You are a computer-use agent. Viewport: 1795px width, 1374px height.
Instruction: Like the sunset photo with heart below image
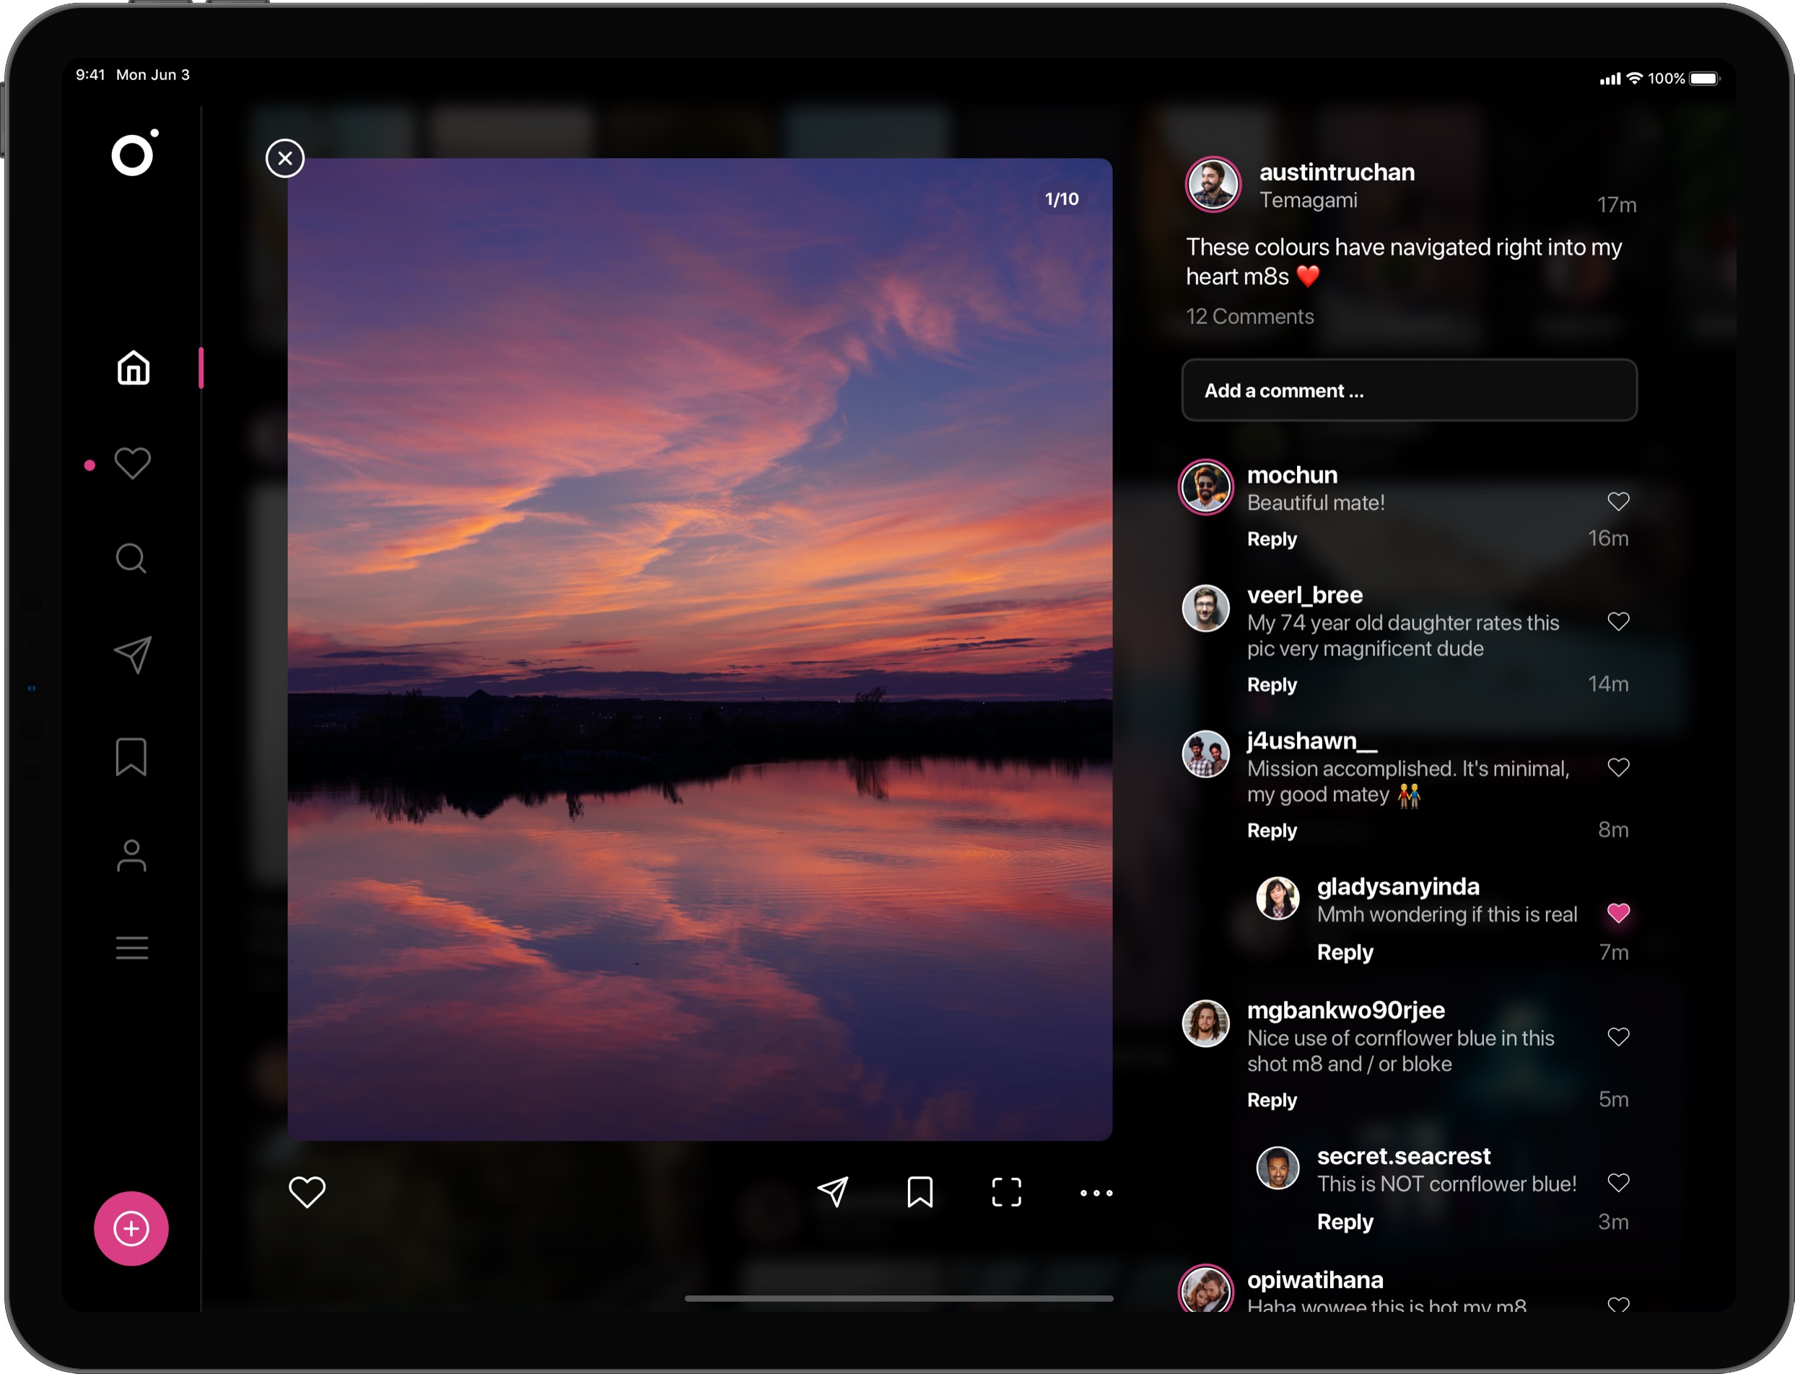307,1191
